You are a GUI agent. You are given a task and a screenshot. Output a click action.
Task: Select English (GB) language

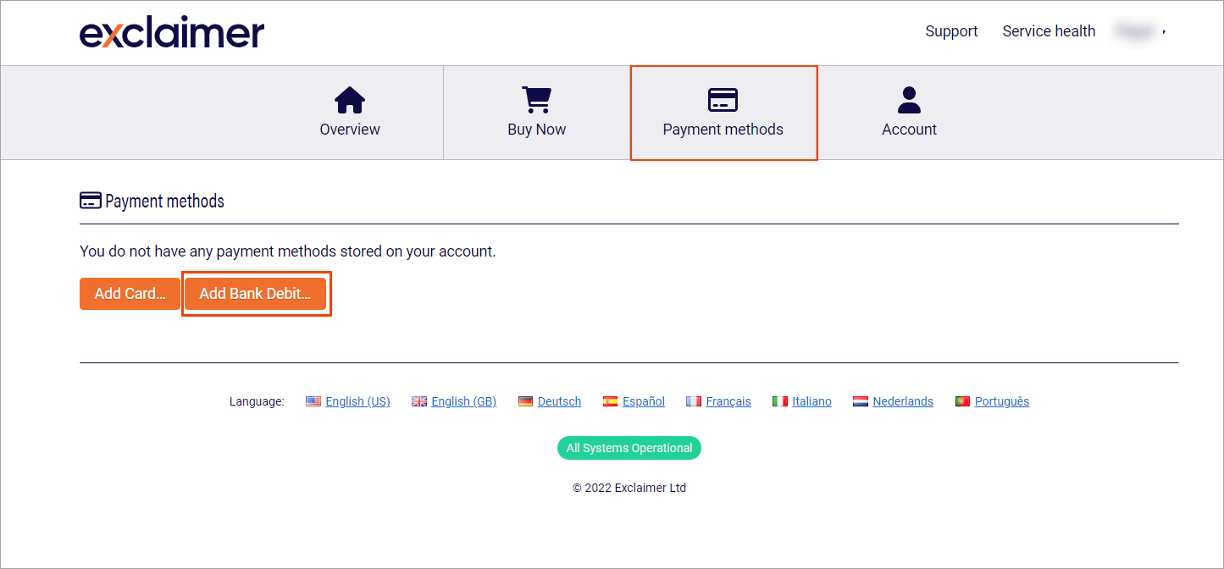pos(463,401)
